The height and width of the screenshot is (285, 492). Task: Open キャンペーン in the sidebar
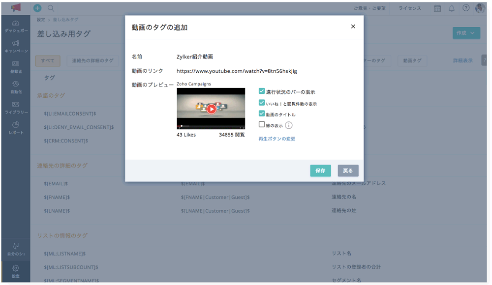(16, 47)
